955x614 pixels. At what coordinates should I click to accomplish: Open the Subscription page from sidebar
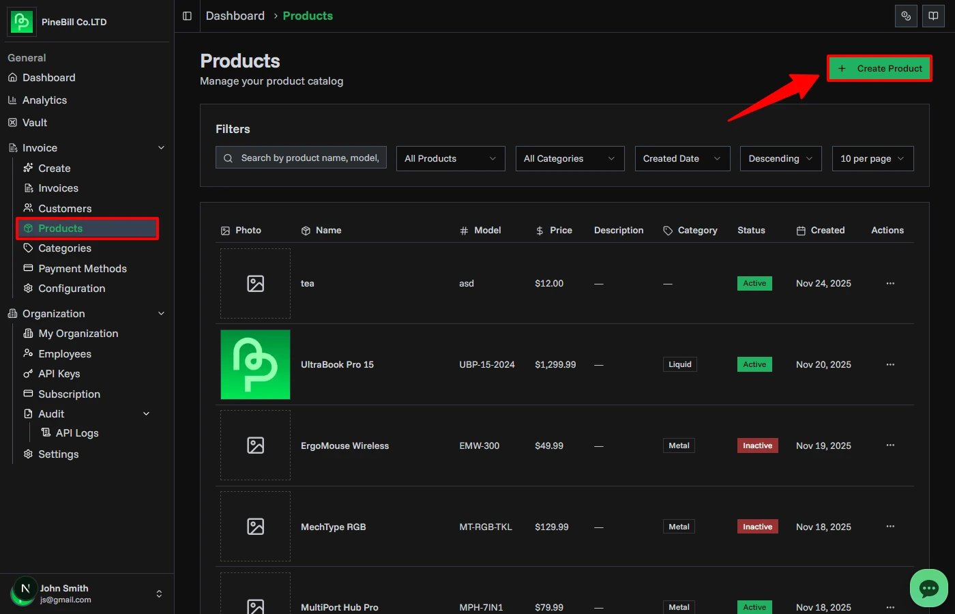click(68, 394)
